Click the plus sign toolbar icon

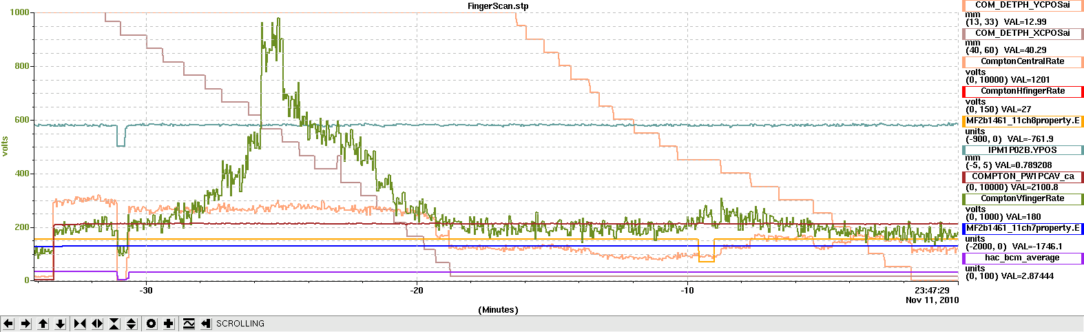(x=169, y=324)
